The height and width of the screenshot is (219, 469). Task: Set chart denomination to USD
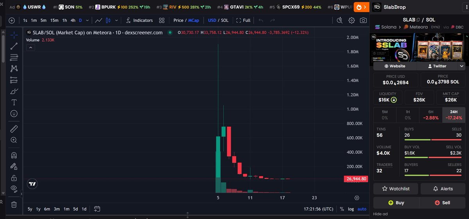click(x=212, y=20)
